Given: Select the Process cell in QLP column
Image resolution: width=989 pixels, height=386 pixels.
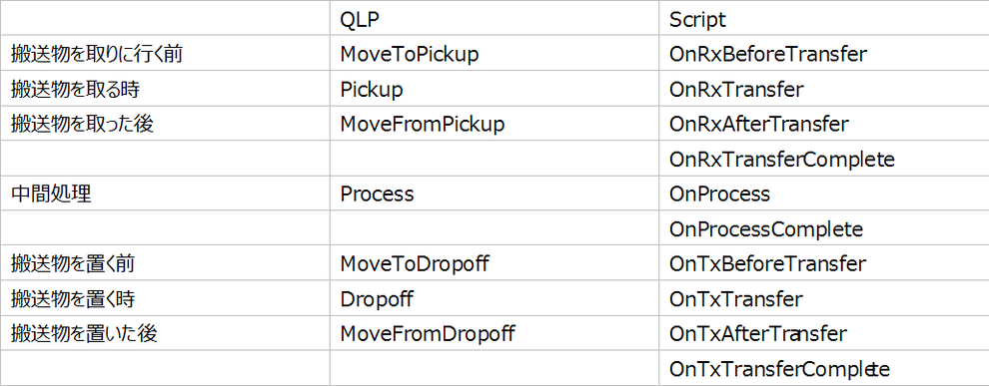Looking at the screenshot, I should point(494,193).
